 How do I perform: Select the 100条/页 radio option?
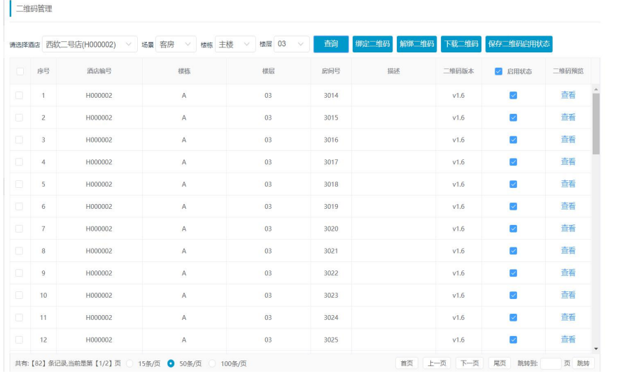tap(212, 363)
